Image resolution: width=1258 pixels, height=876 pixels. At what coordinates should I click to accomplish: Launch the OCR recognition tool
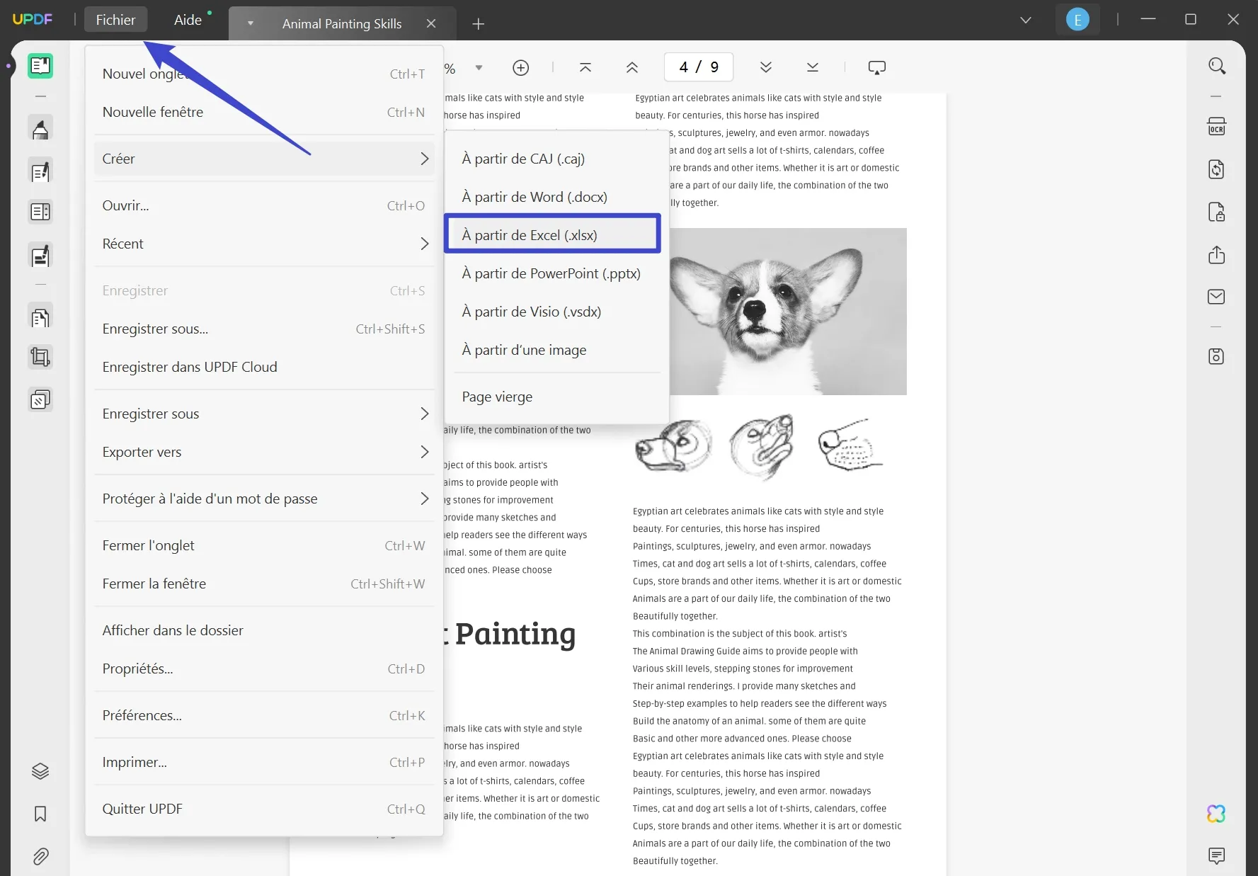(x=1217, y=126)
